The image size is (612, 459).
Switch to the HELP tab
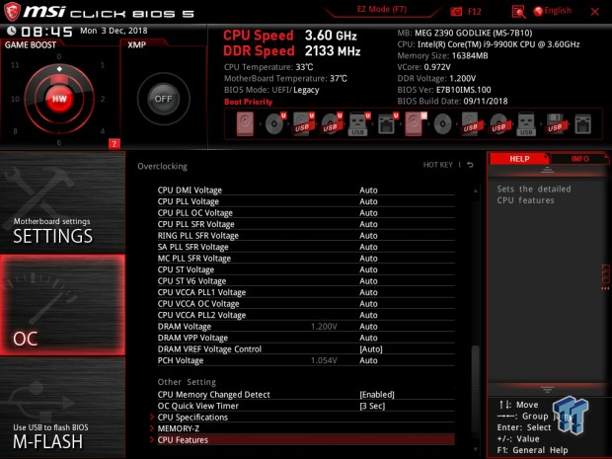[x=519, y=159]
